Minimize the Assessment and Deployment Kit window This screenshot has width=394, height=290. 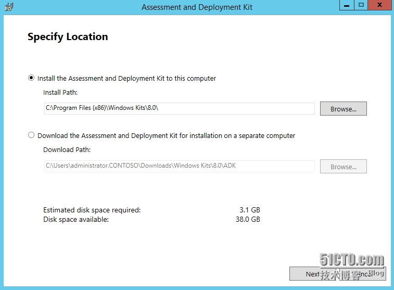[347, 5]
